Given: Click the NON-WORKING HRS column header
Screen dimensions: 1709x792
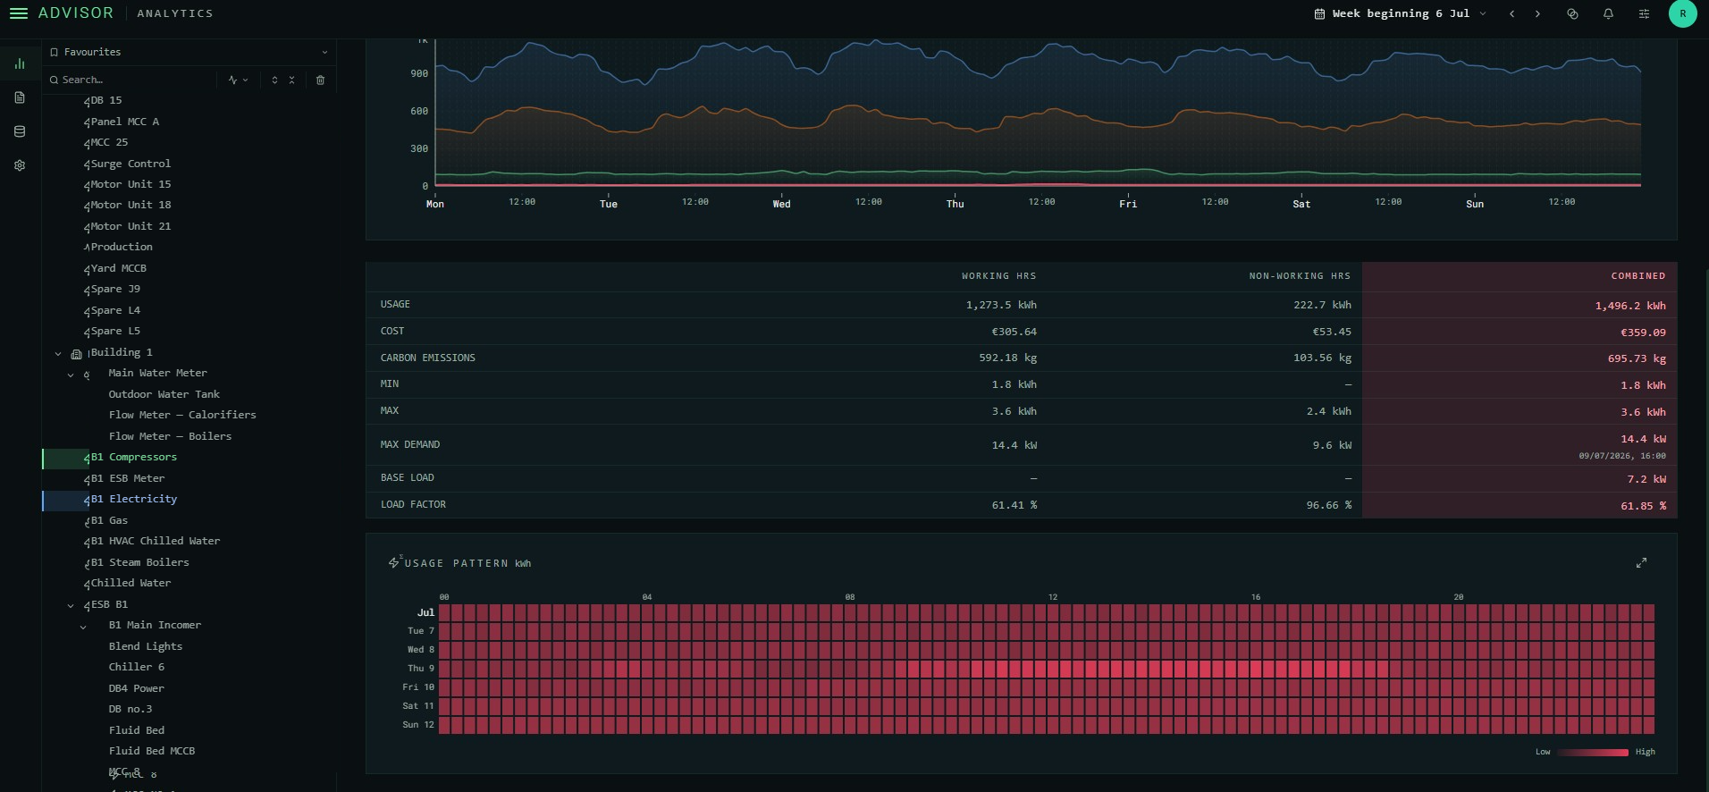Looking at the screenshot, I should click(x=1300, y=276).
